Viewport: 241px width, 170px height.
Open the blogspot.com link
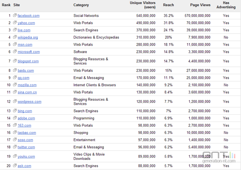28,61
